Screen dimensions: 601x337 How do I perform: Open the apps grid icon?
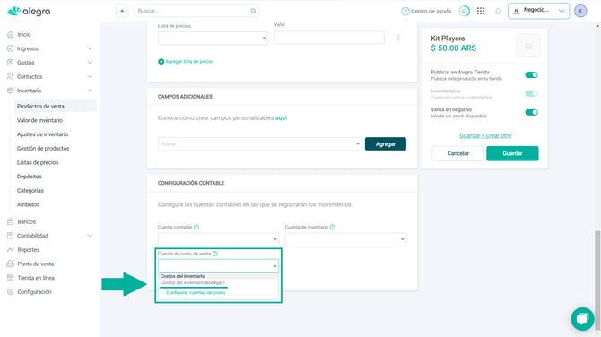click(x=481, y=11)
